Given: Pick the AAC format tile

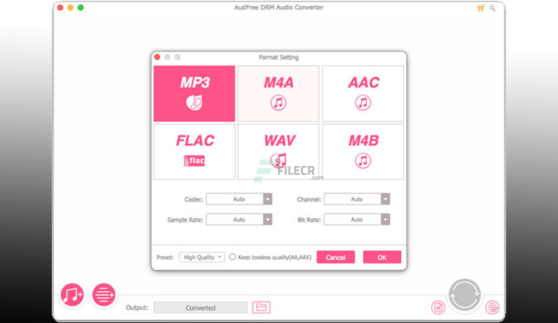Looking at the screenshot, I should (x=363, y=93).
